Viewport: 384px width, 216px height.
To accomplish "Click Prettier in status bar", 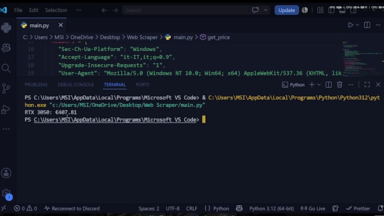I will (358, 209).
